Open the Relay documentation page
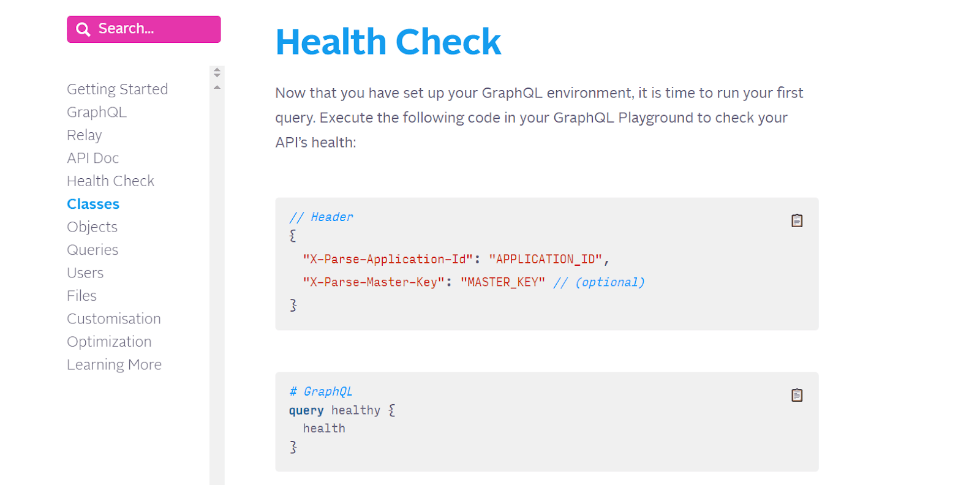 click(84, 135)
